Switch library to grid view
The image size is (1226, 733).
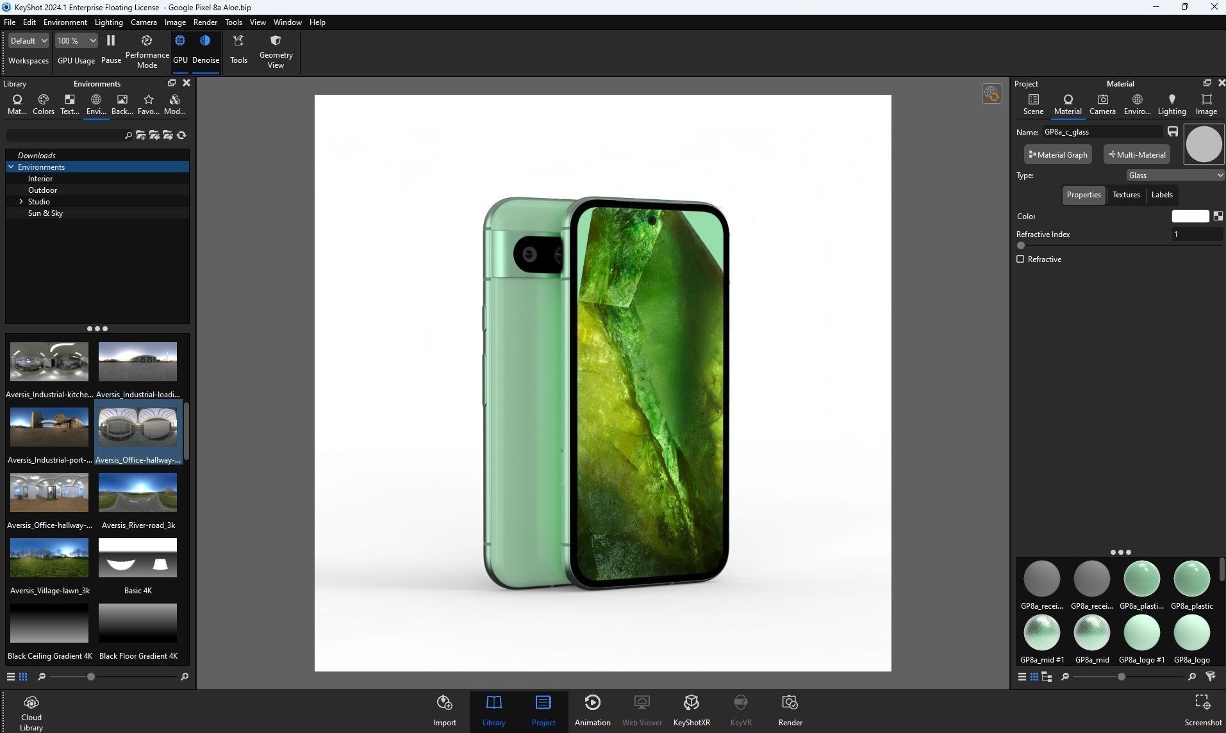pos(23,677)
